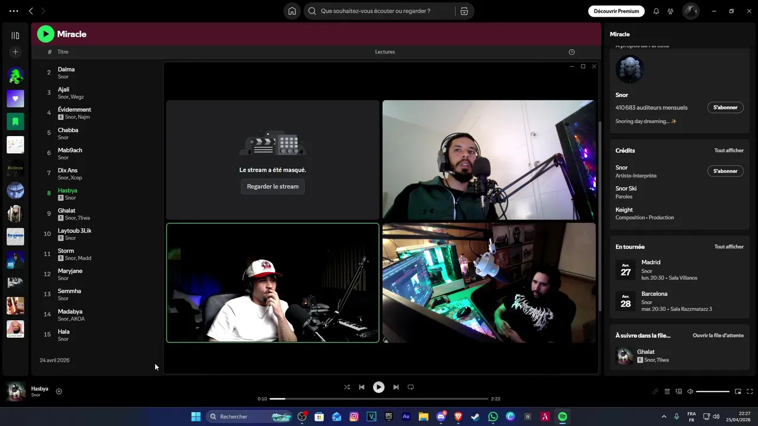Open the lyrics microphone icon
Image resolution: width=758 pixels, height=426 pixels.
point(656,391)
